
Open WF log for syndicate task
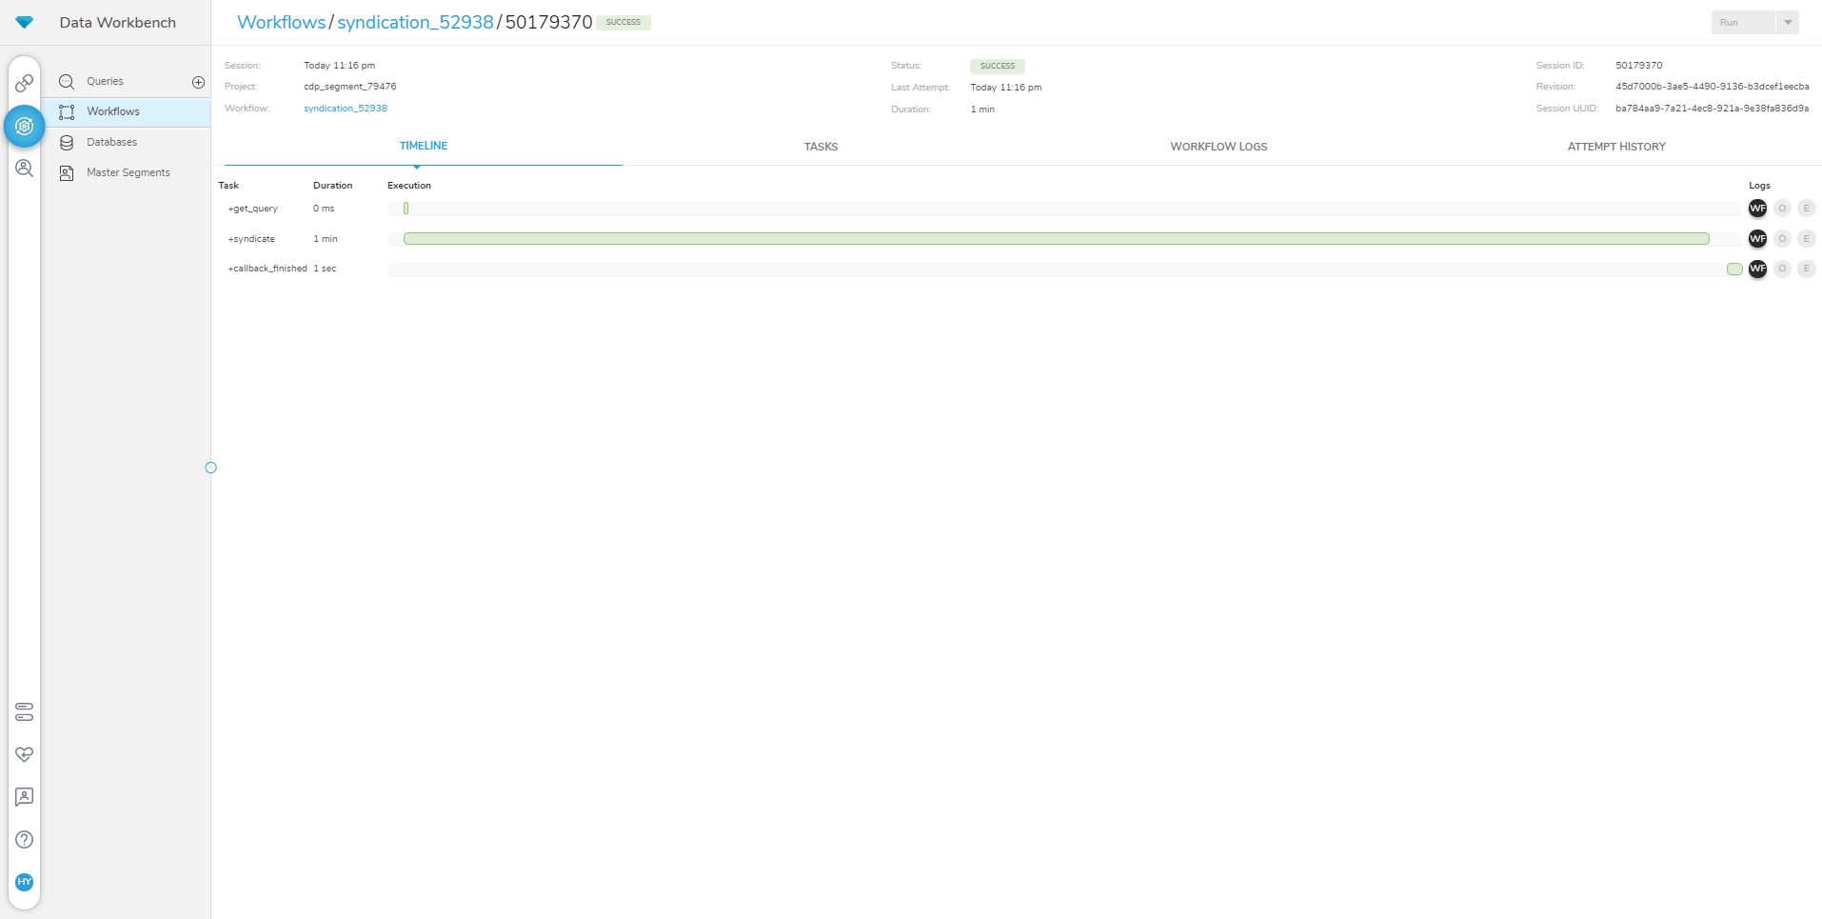1757,239
